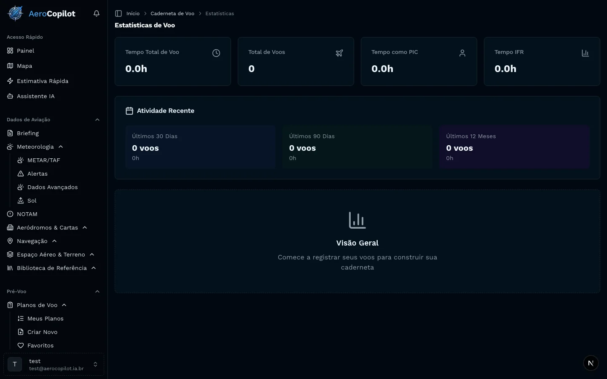Open the Next.js dev tools badge
607x379 pixels.
pyautogui.click(x=591, y=363)
